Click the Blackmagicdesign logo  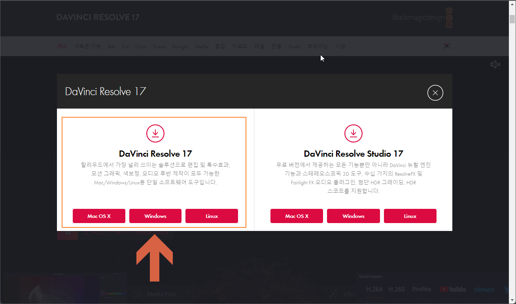(422, 18)
